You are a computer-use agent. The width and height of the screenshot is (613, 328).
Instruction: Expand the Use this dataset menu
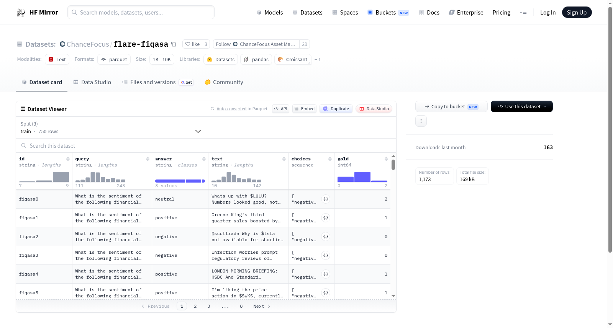[x=521, y=106]
